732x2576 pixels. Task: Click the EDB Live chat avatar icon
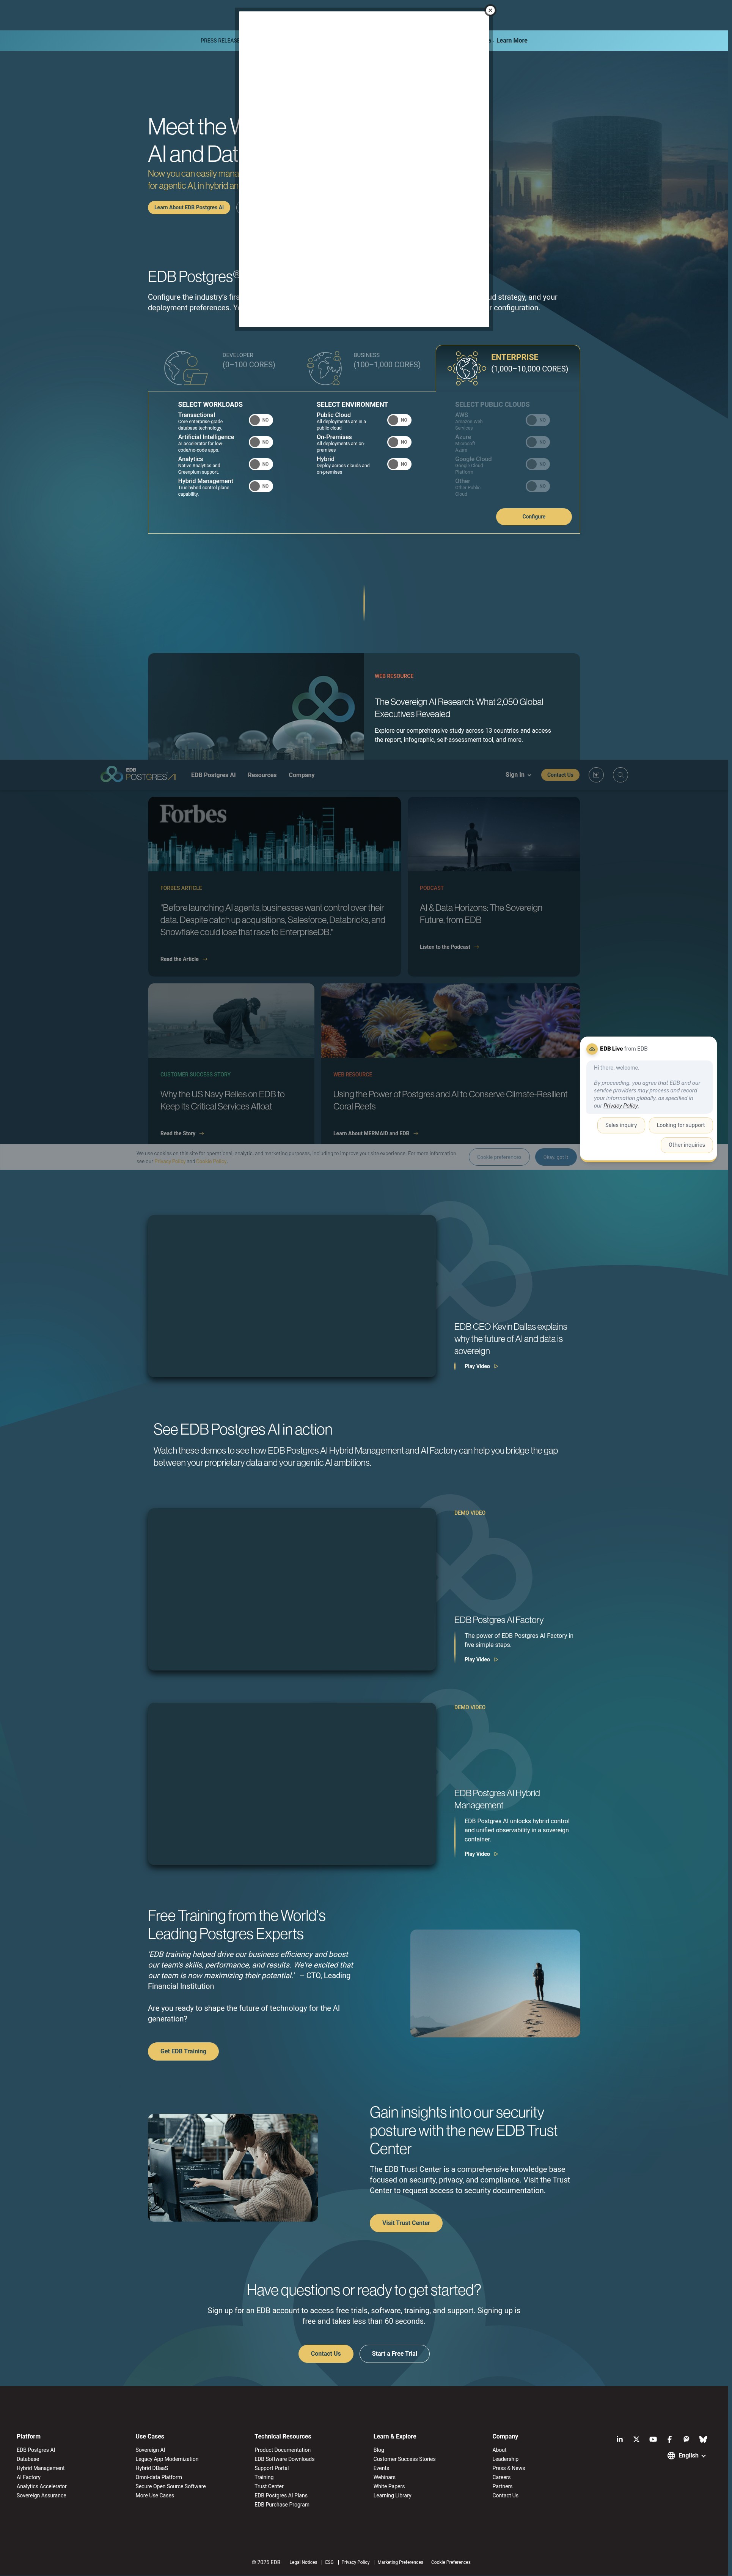pyautogui.click(x=592, y=1049)
